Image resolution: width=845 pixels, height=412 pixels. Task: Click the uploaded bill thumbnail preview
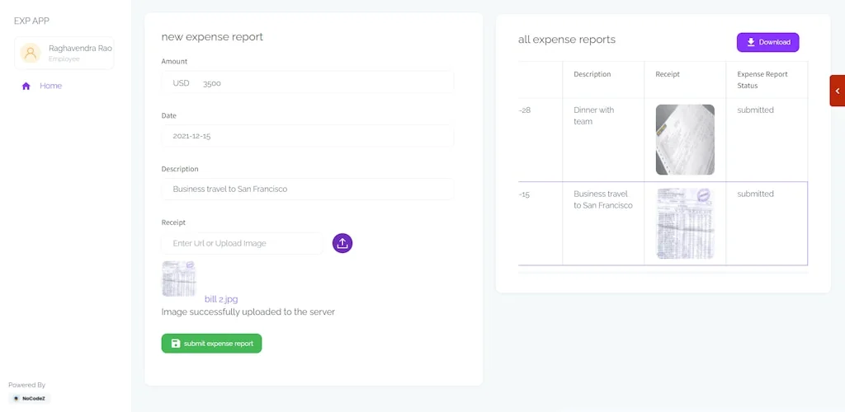click(179, 279)
